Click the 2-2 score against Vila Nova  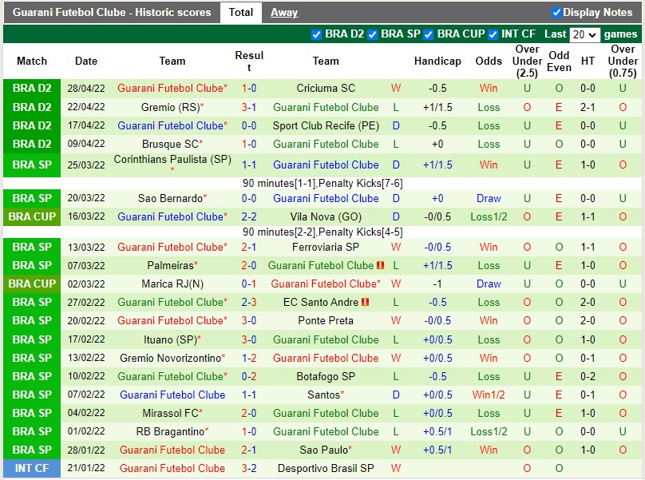(x=249, y=217)
